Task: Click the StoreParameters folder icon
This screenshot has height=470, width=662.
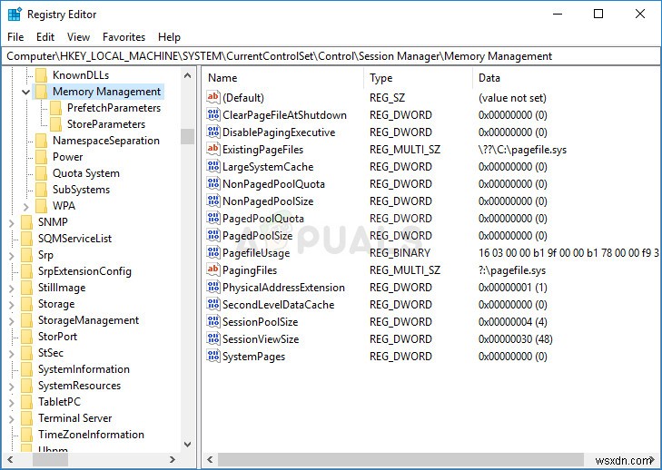Action: click(x=55, y=124)
